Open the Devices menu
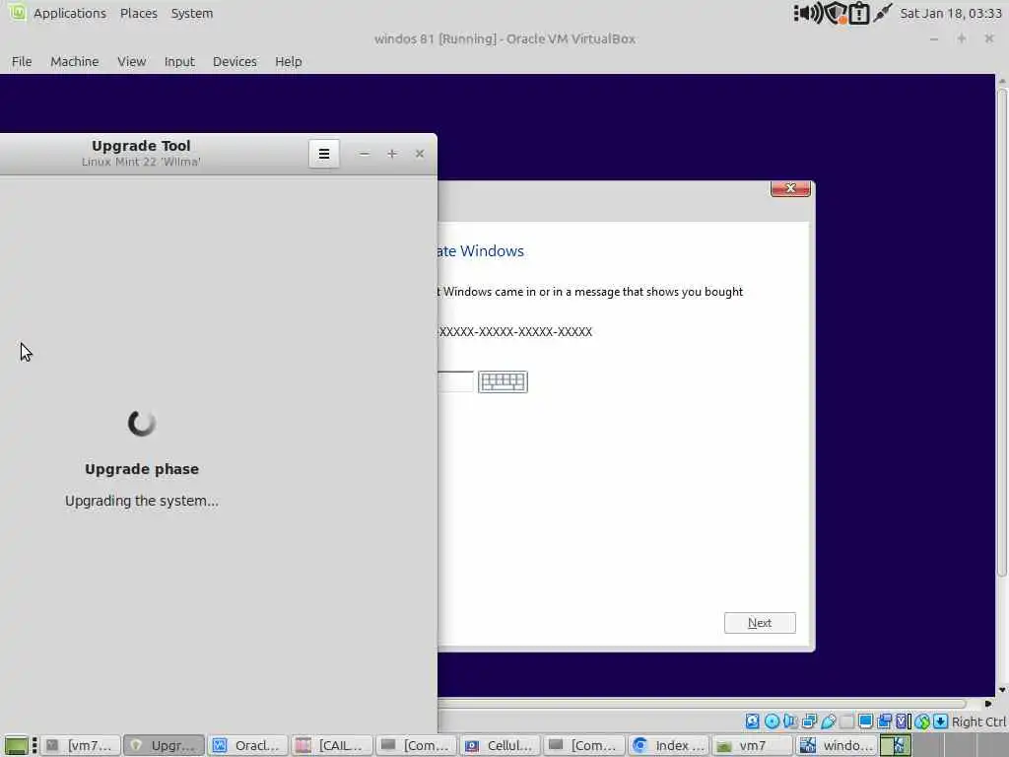This screenshot has width=1009, height=757. tap(235, 62)
